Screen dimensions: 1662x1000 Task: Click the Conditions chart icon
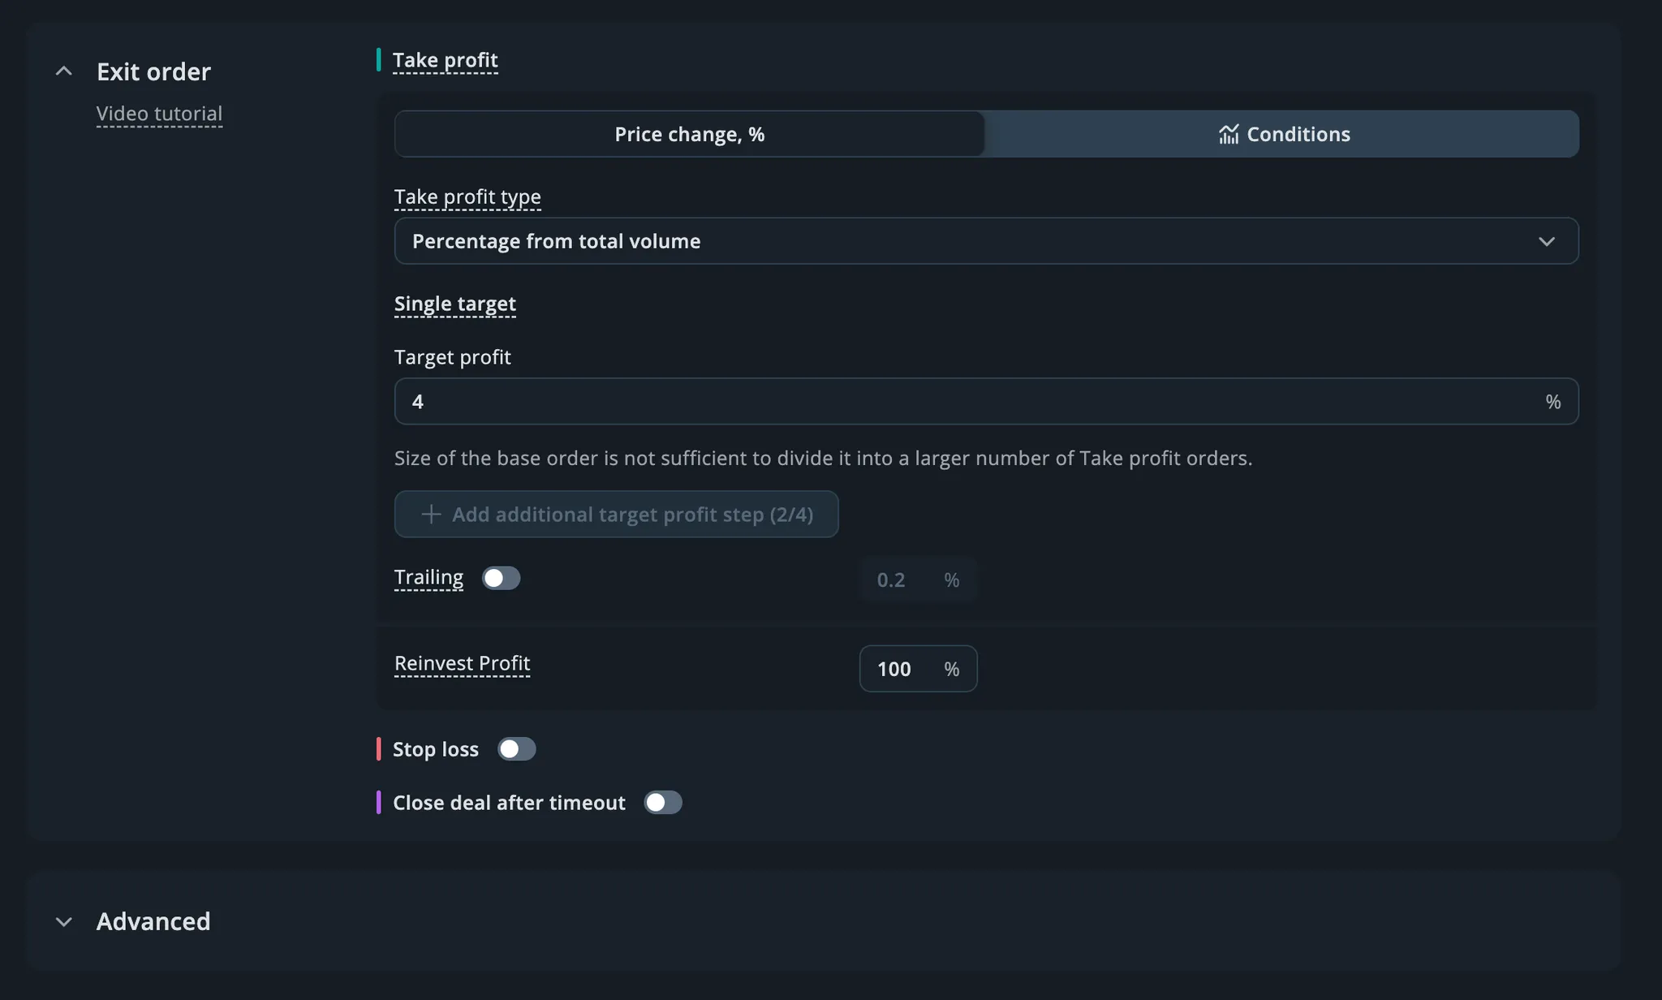coord(1228,135)
